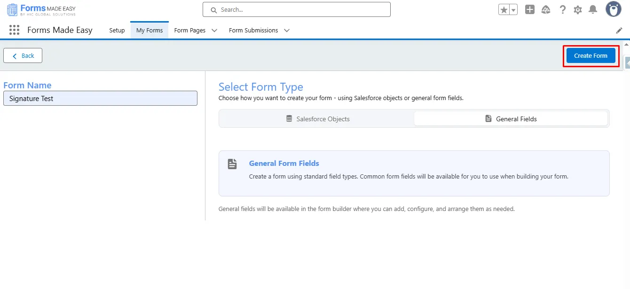
Task: Click the Back button
Action: pos(23,55)
